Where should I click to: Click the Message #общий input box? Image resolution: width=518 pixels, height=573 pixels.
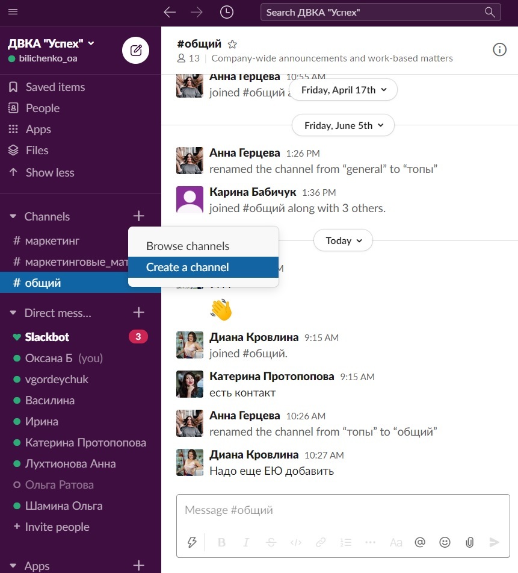[x=343, y=510]
